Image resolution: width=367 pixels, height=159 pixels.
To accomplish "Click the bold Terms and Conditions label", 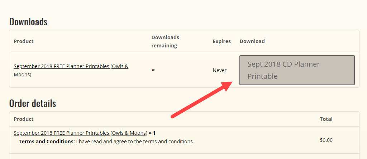I will click(47, 142).
